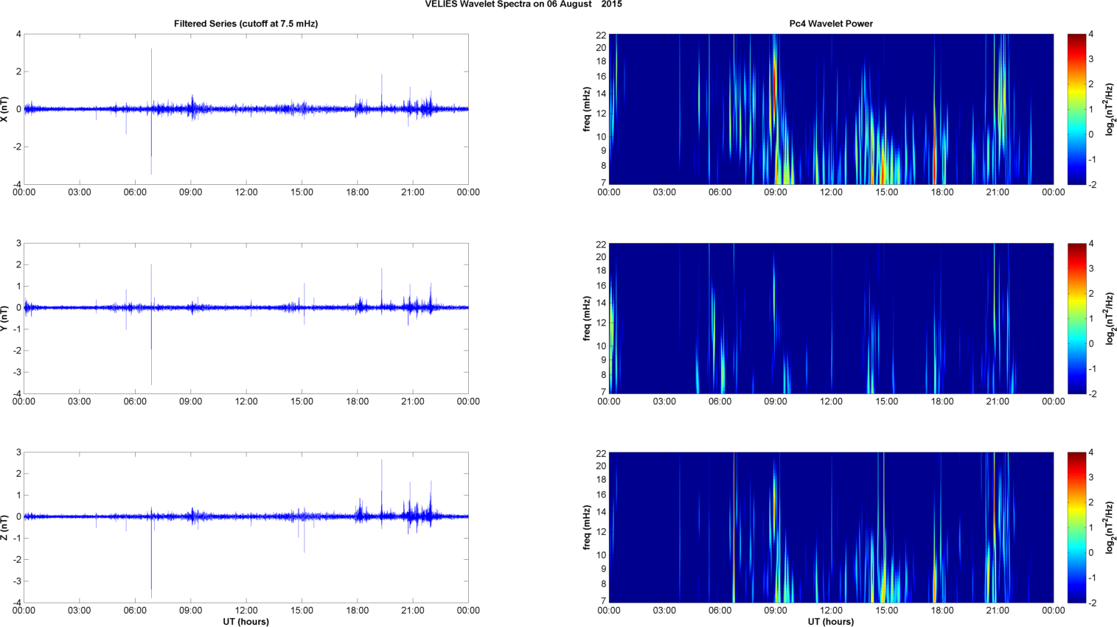Select the Y component filtered series plot
The image size is (1117, 627).
246,318
